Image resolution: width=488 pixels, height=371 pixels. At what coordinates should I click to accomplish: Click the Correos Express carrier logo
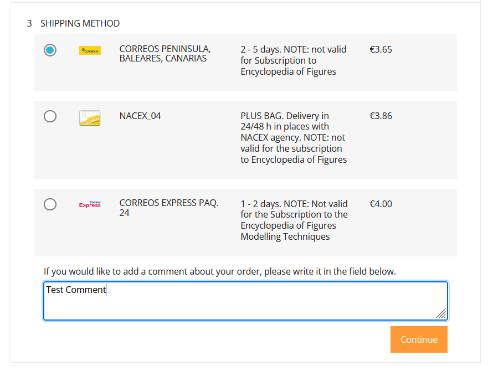[90, 204]
